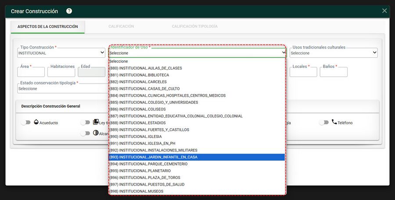The width and height of the screenshot is (395, 200).
Task: Select option (883) CASAS_DE_CULTO
Action: coord(197,89)
